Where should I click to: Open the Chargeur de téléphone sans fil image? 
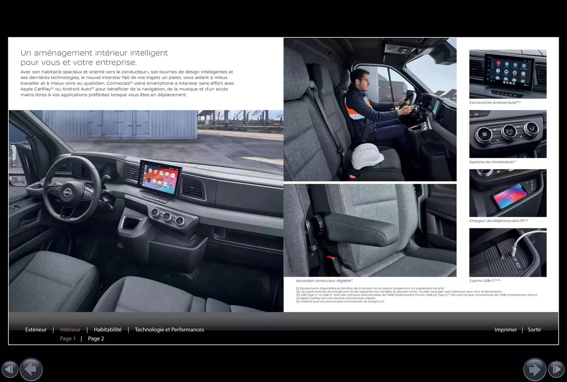[x=508, y=193]
